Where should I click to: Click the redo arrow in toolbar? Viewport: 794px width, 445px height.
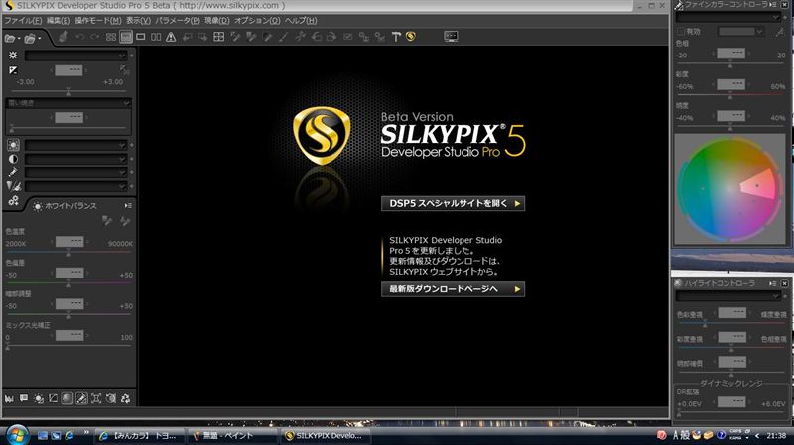[94, 37]
